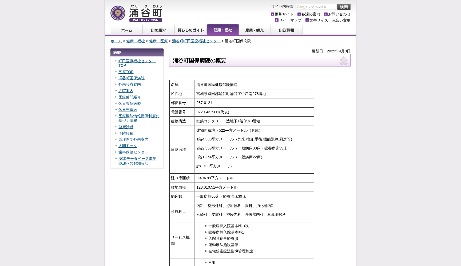Click the 涌谷町 WAKUYA-TOWN title logo

(x=146, y=13)
